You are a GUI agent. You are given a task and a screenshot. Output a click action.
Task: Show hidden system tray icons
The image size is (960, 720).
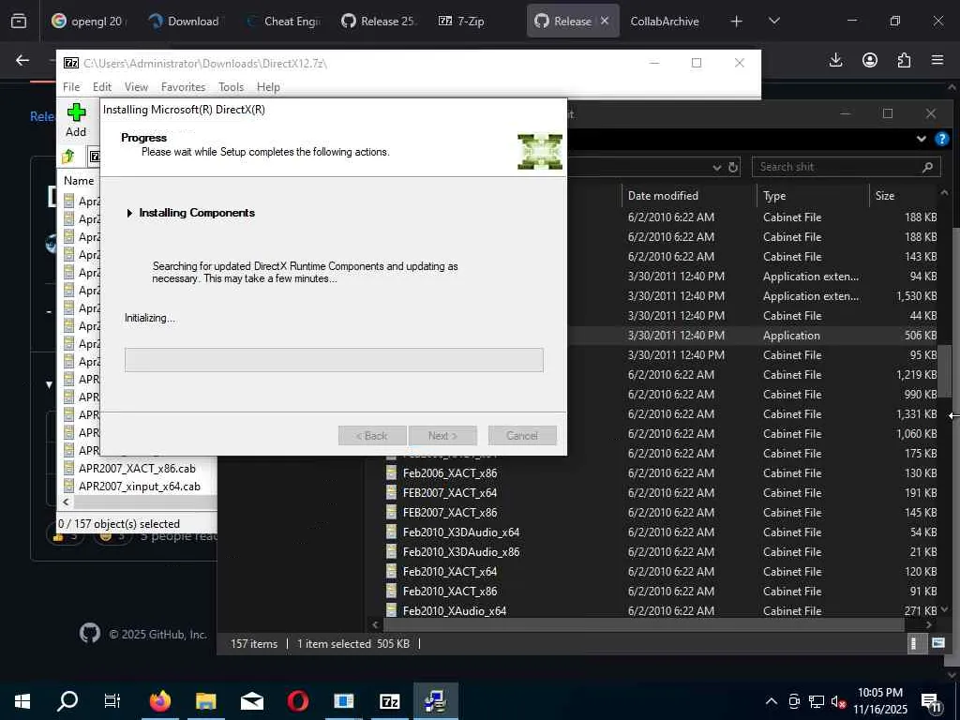[x=772, y=701]
